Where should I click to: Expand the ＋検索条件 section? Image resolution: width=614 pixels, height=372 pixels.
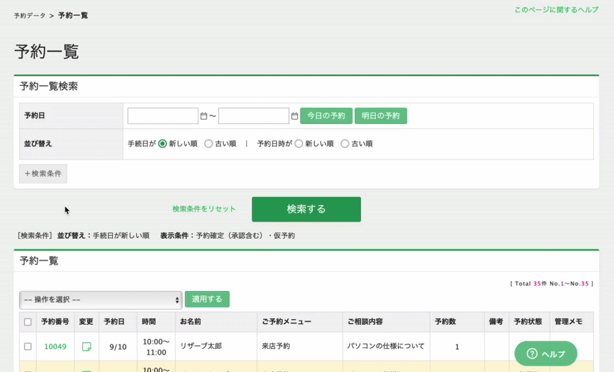pos(43,174)
